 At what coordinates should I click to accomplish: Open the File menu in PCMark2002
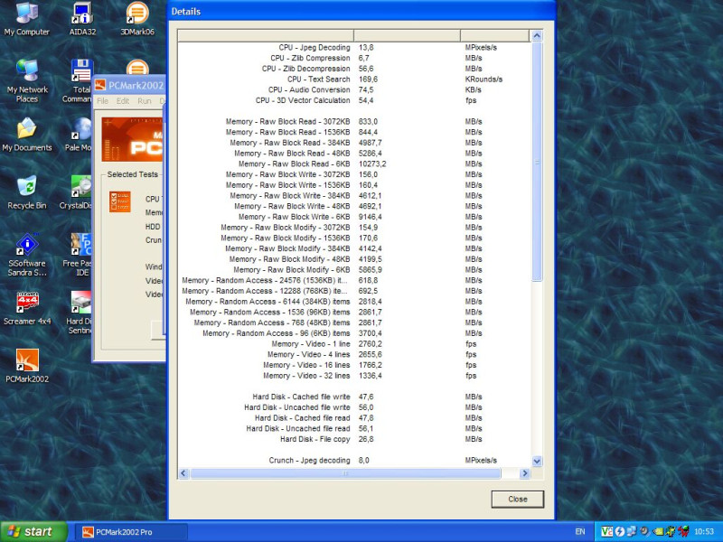(x=102, y=101)
